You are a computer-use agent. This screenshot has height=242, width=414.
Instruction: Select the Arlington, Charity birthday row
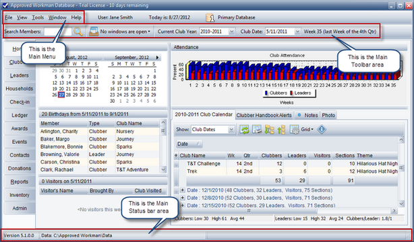(100, 131)
